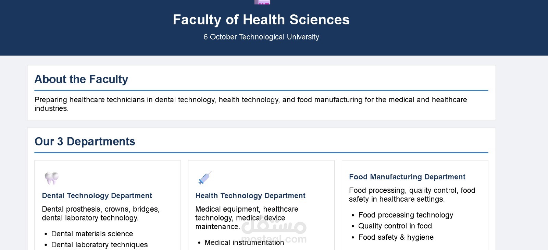Screen dimensions: 548x250
Task: Click the building icon above the page title
Action: (x=262, y=2)
